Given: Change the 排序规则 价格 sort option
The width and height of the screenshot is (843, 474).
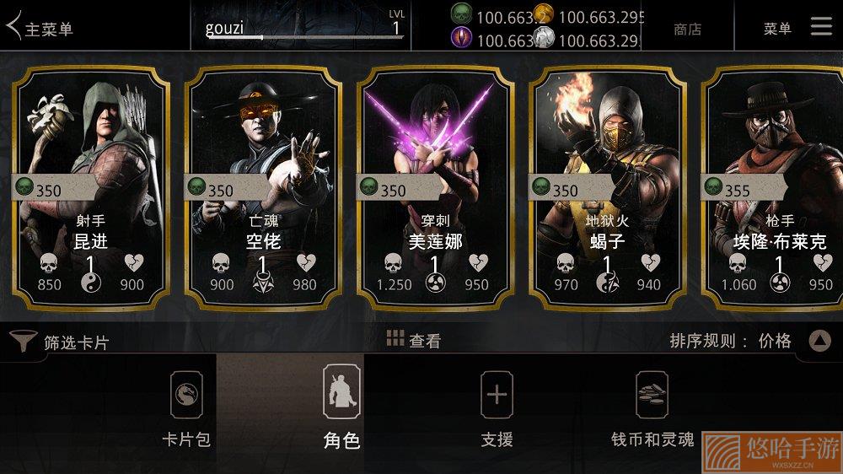Looking at the screenshot, I should [775, 341].
